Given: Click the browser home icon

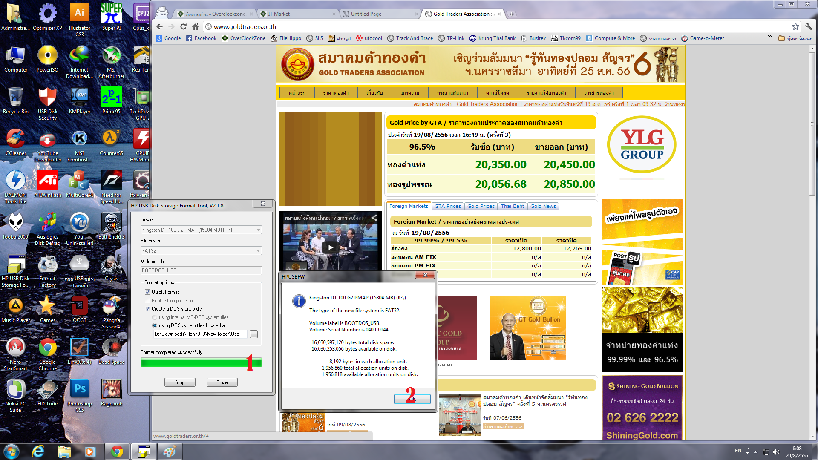Looking at the screenshot, I should point(196,26).
